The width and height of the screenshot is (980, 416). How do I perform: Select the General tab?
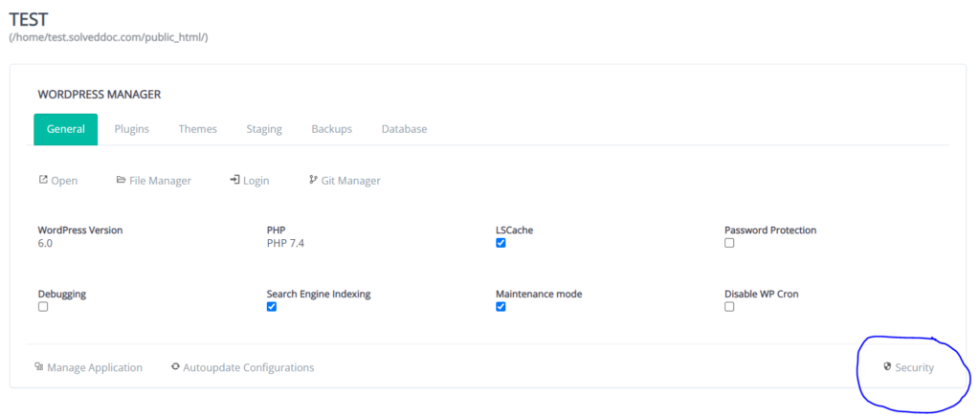pyautogui.click(x=66, y=129)
